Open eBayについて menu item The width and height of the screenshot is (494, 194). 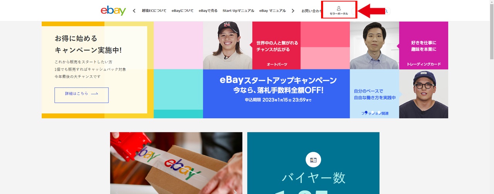(x=183, y=11)
